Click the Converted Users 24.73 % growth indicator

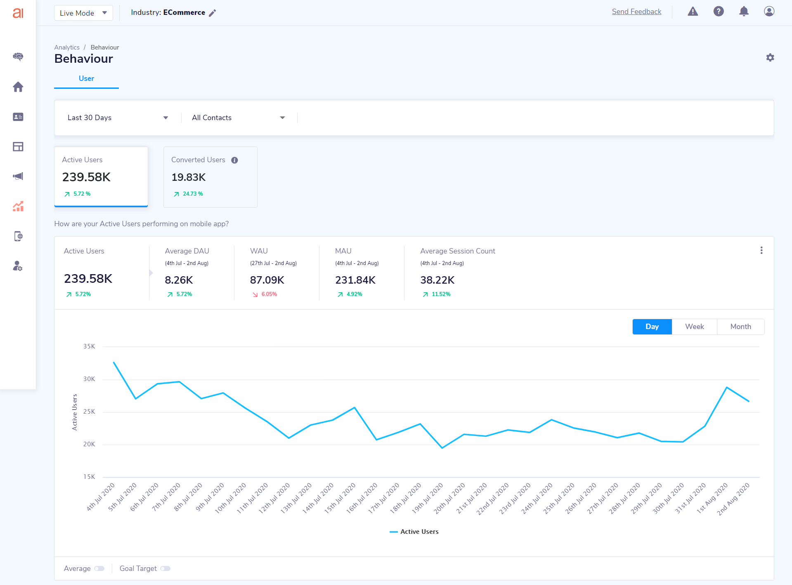point(188,194)
